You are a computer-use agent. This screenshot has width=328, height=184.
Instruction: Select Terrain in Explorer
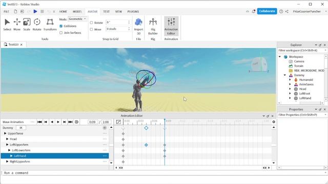(x=298, y=66)
